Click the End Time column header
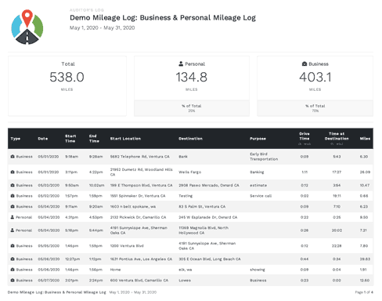Viewport: 382px width, 301px height. click(94, 139)
